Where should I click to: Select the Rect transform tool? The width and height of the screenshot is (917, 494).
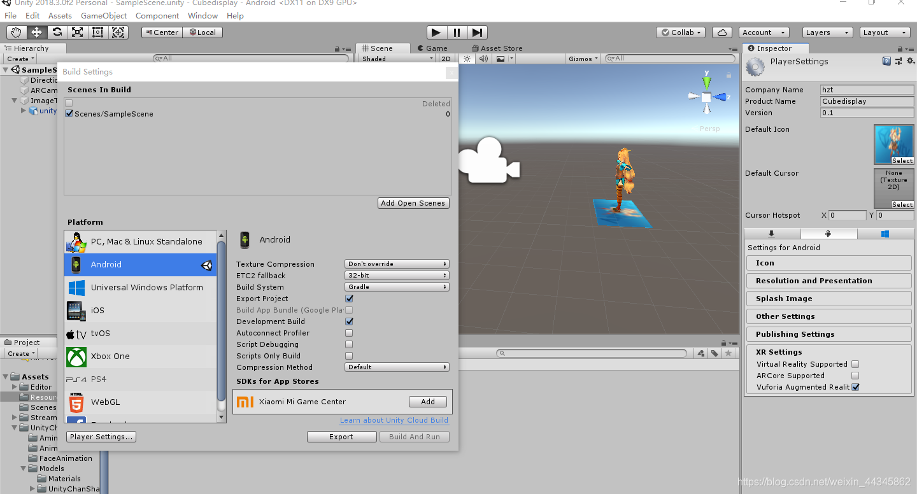pyautogui.click(x=97, y=32)
